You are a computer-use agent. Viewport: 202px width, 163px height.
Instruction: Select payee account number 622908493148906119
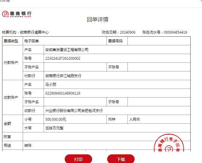coord(63,93)
